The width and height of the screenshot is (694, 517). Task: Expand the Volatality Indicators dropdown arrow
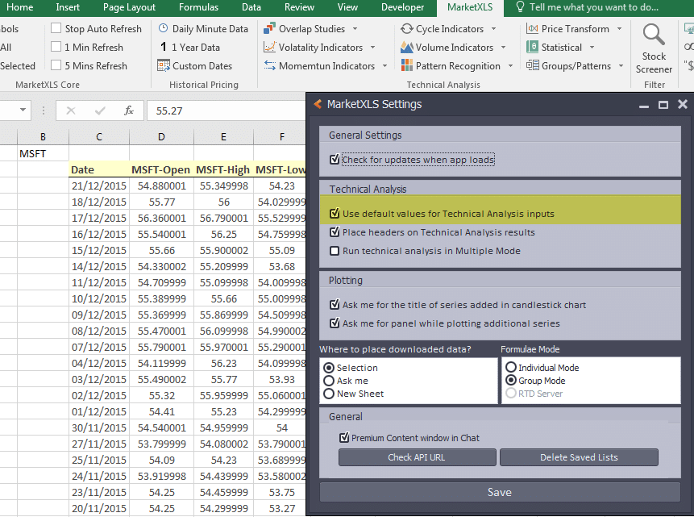(x=372, y=48)
